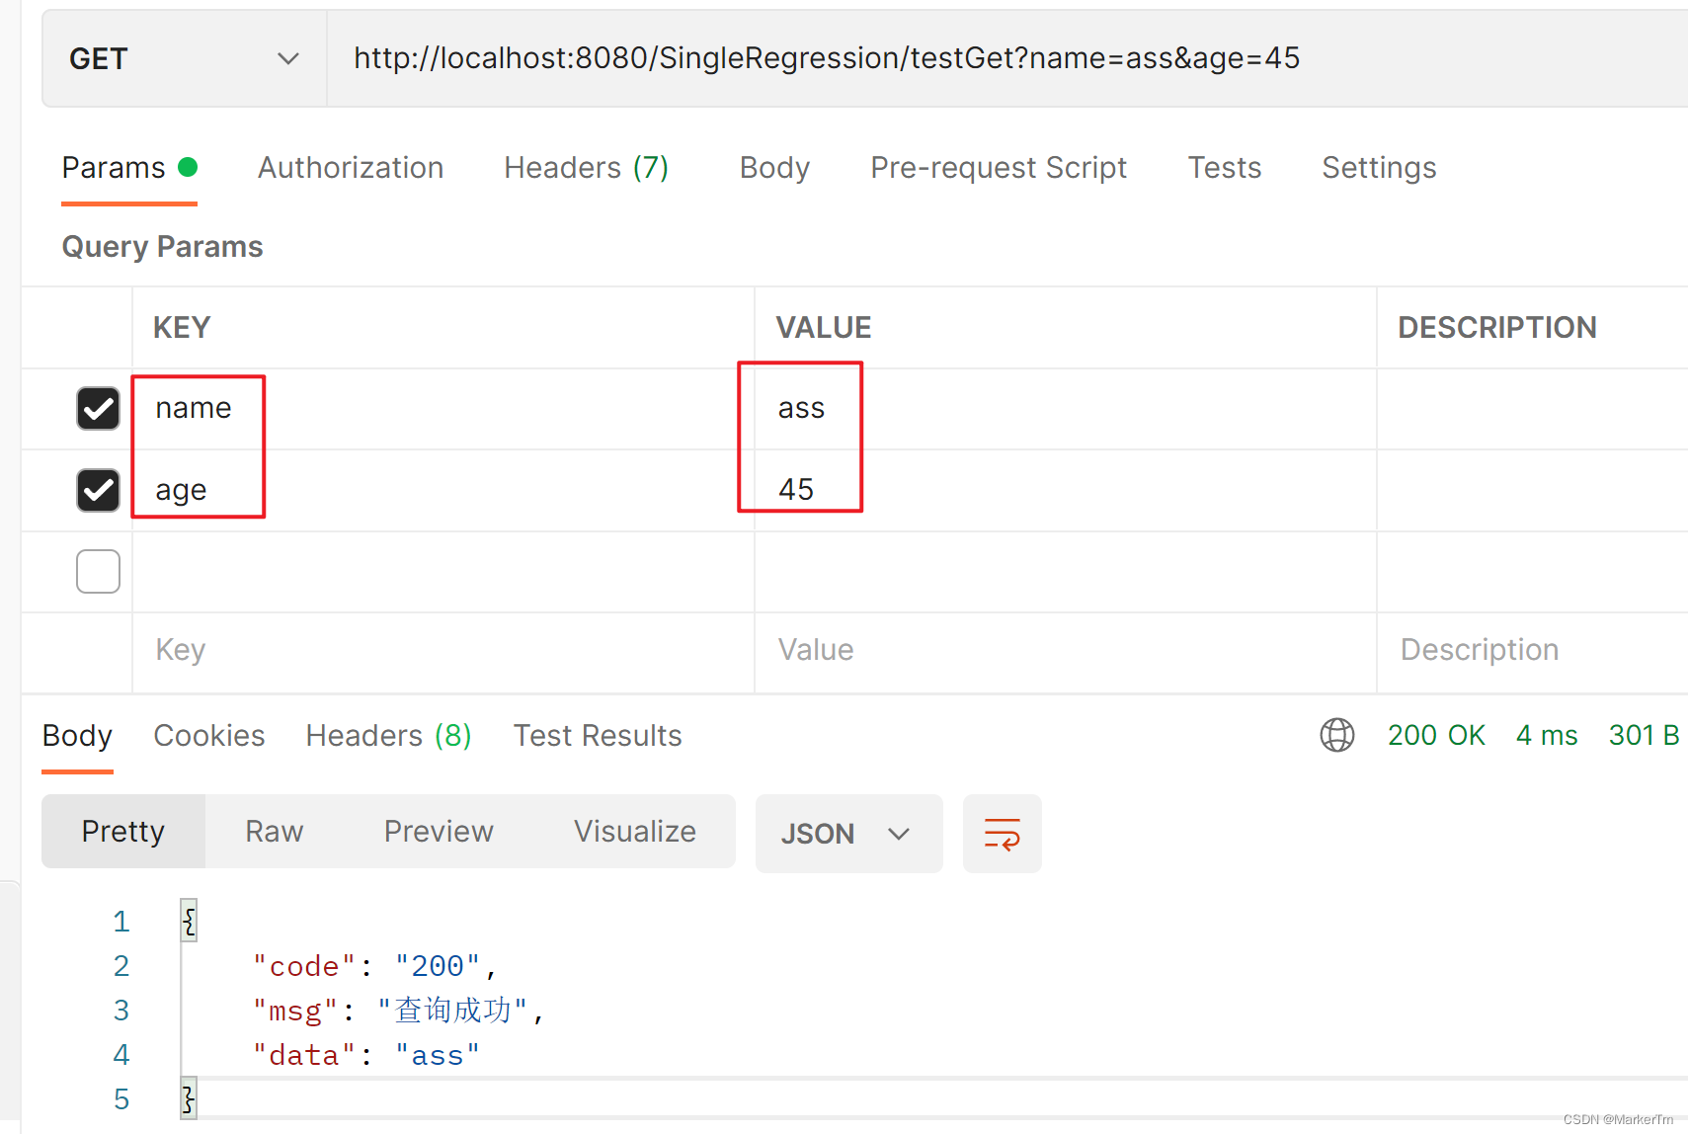This screenshot has width=1688, height=1134.
Task: Open the Pre-request Script tab
Action: (999, 168)
